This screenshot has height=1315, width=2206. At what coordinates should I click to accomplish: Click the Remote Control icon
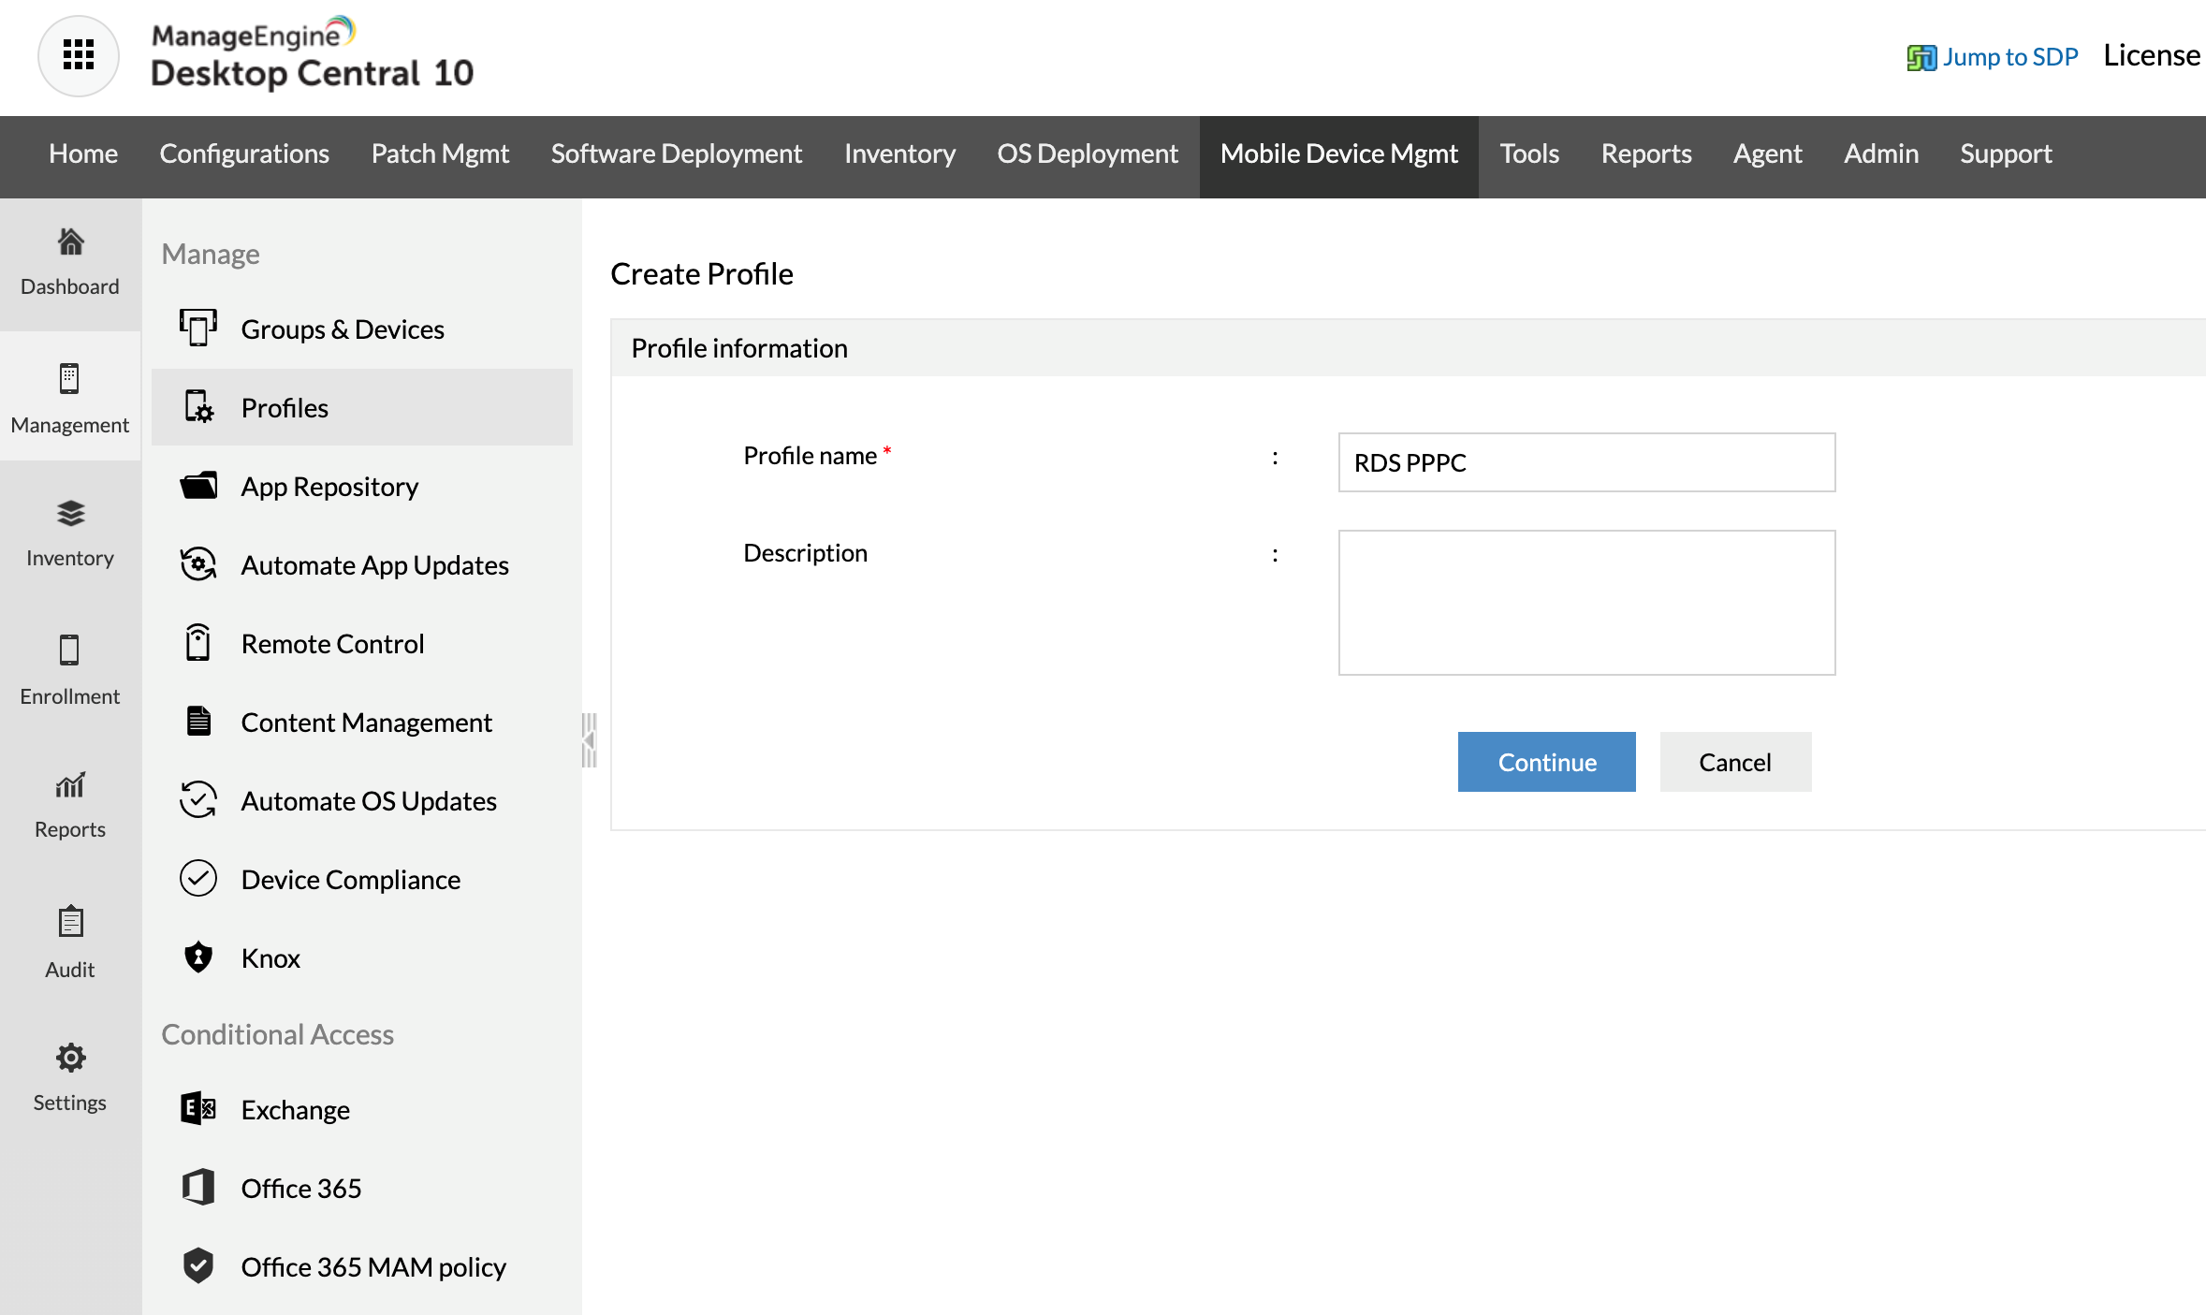click(x=198, y=643)
